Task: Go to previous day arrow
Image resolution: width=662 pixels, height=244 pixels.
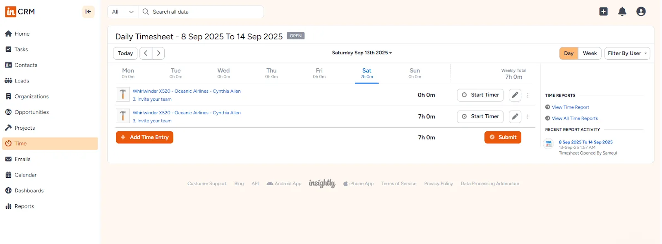Action: (146, 53)
